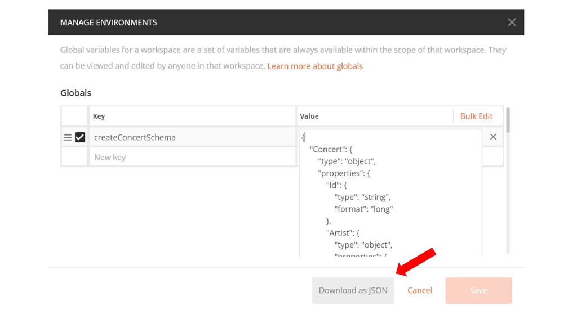Viewport: 577px width, 324px height.
Task: Open Learn more about globals link
Action: click(315, 66)
